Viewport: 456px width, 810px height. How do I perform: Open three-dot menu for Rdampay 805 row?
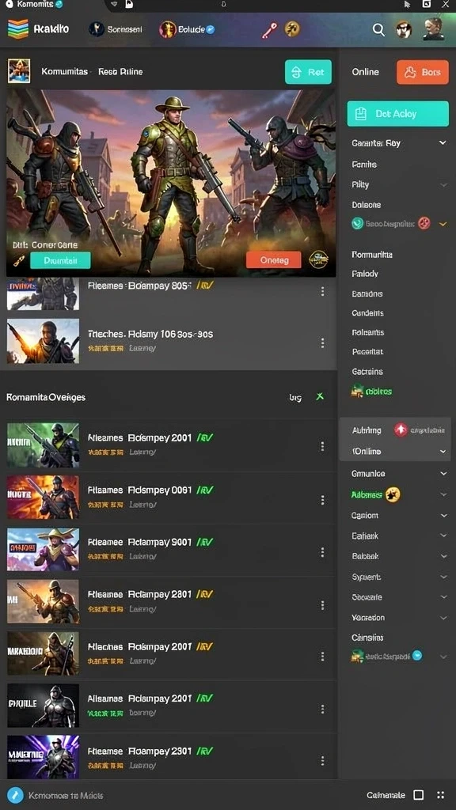coord(323,291)
